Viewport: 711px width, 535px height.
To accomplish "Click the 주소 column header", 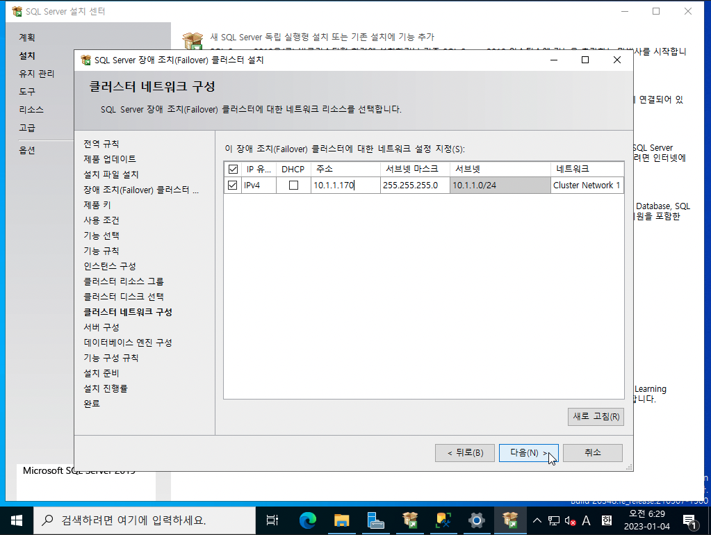I will [345, 169].
